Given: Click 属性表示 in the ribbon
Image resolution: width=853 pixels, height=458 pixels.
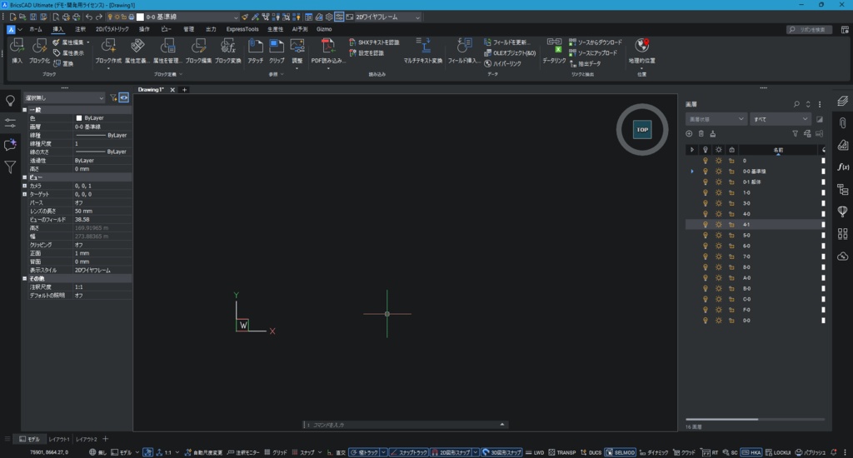Looking at the screenshot, I should click(x=68, y=52).
